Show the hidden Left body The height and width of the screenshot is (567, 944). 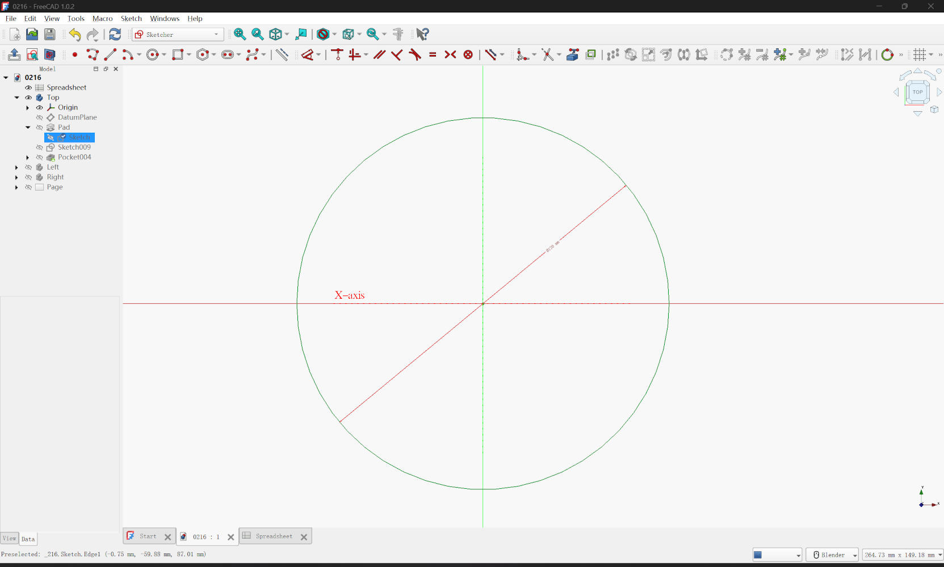[28, 167]
